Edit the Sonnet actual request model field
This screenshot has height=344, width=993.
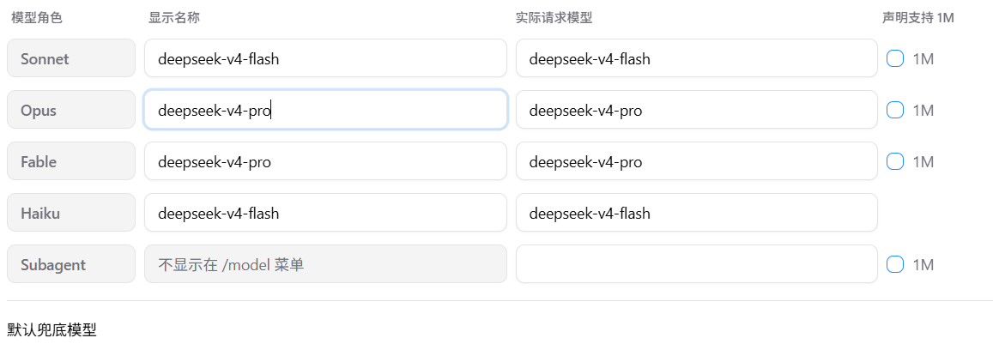coord(697,58)
